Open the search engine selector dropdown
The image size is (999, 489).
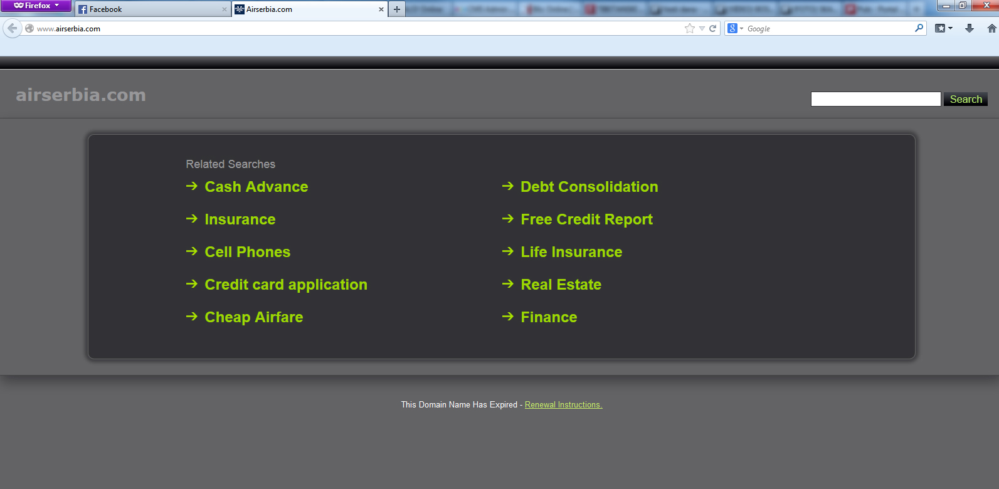[x=735, y=28]
